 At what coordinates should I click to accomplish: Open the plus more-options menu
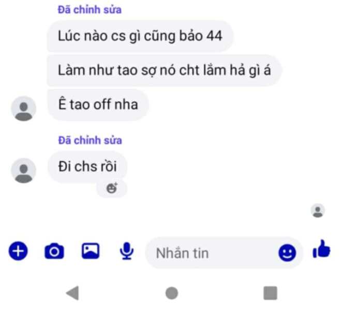(x=18, y=251)
